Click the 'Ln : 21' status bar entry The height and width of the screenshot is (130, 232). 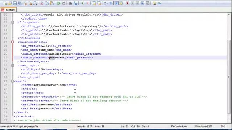tap(124, 126)
